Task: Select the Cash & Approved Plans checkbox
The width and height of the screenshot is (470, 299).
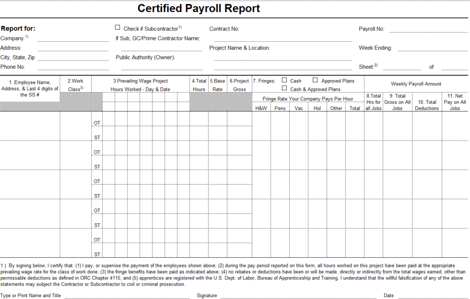Action: [285, 88]
